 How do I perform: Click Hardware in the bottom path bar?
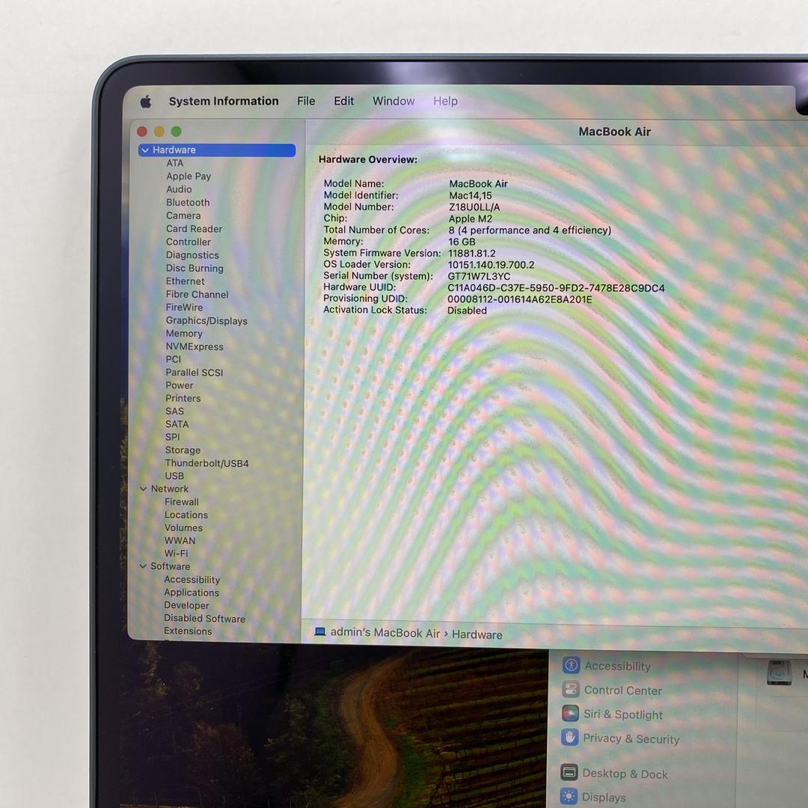click(x=477, y=634)
